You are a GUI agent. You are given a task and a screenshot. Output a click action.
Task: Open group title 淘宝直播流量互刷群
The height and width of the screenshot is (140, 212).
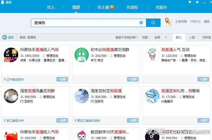pyautogui.click(x=37, y=91)
